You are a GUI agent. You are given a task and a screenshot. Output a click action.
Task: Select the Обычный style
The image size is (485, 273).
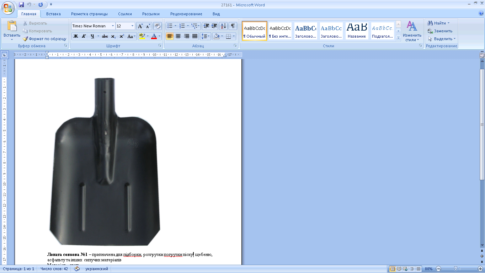255,31
